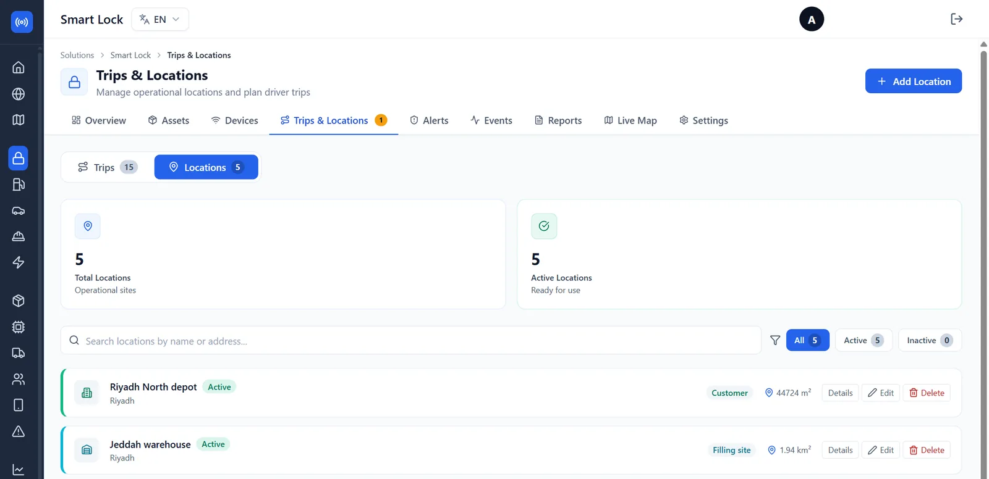
Task: Open the Assets tab
Action: pyautogui.click(x=169, y=120)
